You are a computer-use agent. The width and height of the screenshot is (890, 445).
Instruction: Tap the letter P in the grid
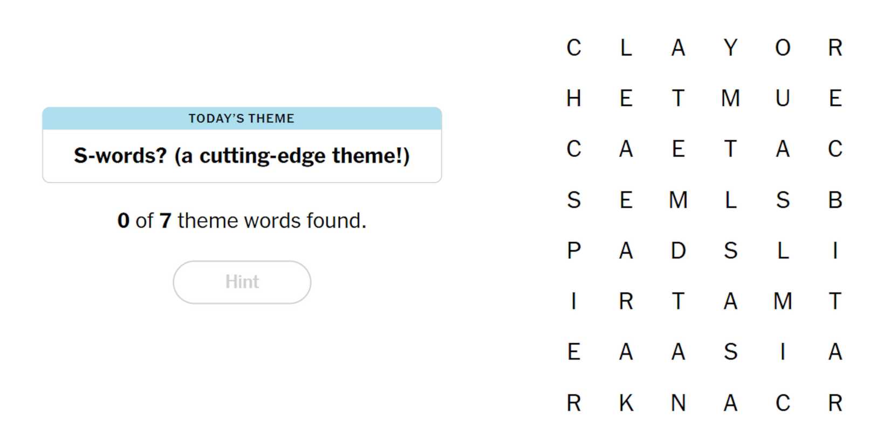pyautogui.click(x=573, y=251)
